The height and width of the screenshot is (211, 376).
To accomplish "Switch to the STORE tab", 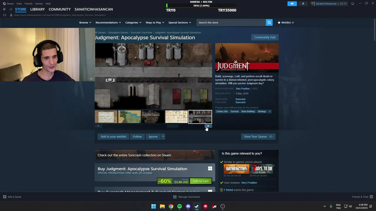I will tap(21, 9).
